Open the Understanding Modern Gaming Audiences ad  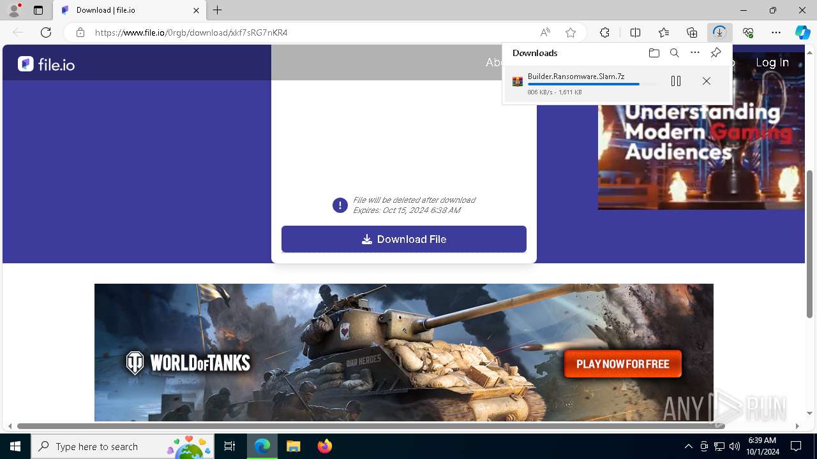701,131
